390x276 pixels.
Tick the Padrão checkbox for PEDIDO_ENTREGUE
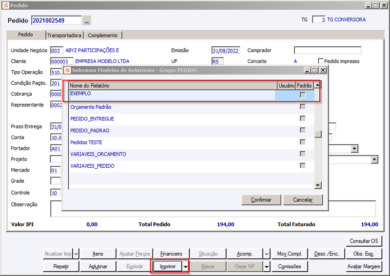point(302,118)
